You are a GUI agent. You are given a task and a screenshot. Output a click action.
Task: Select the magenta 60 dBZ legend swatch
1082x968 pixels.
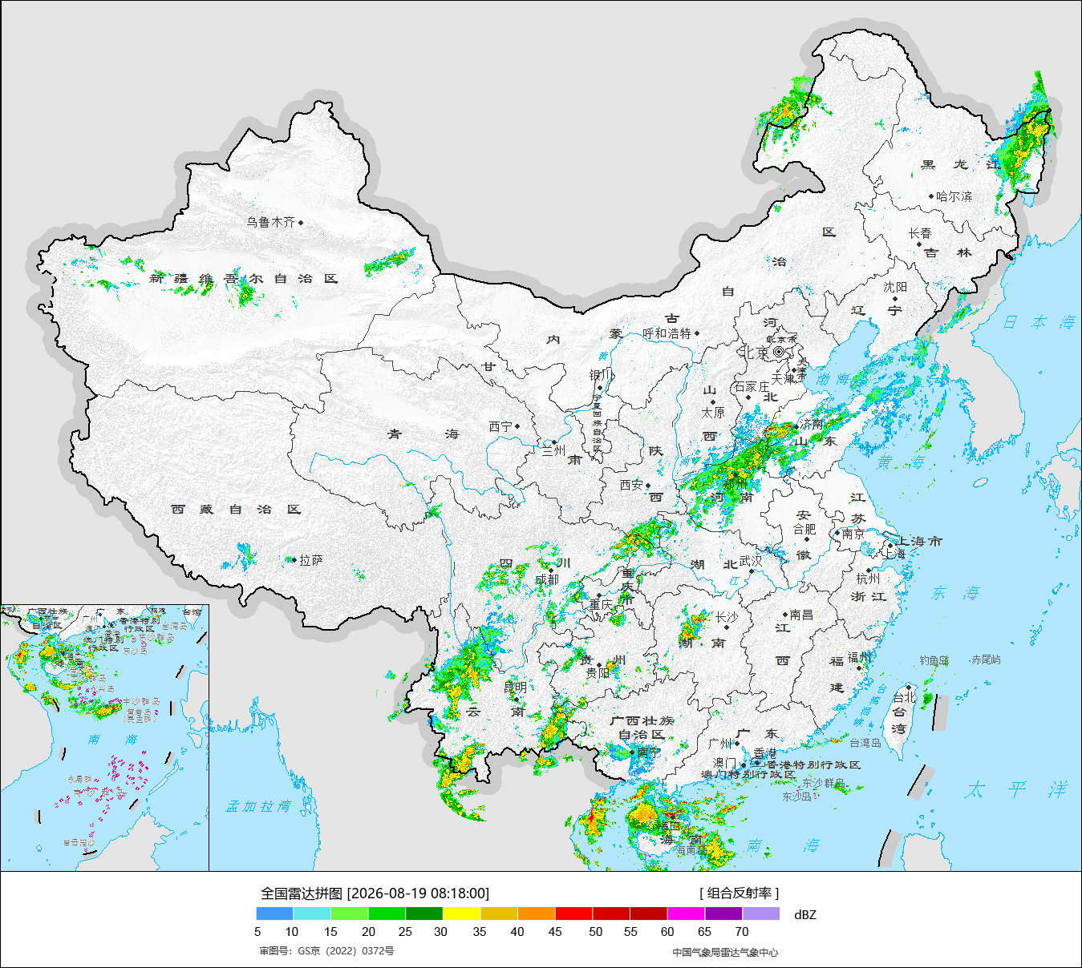click(687, 914)
